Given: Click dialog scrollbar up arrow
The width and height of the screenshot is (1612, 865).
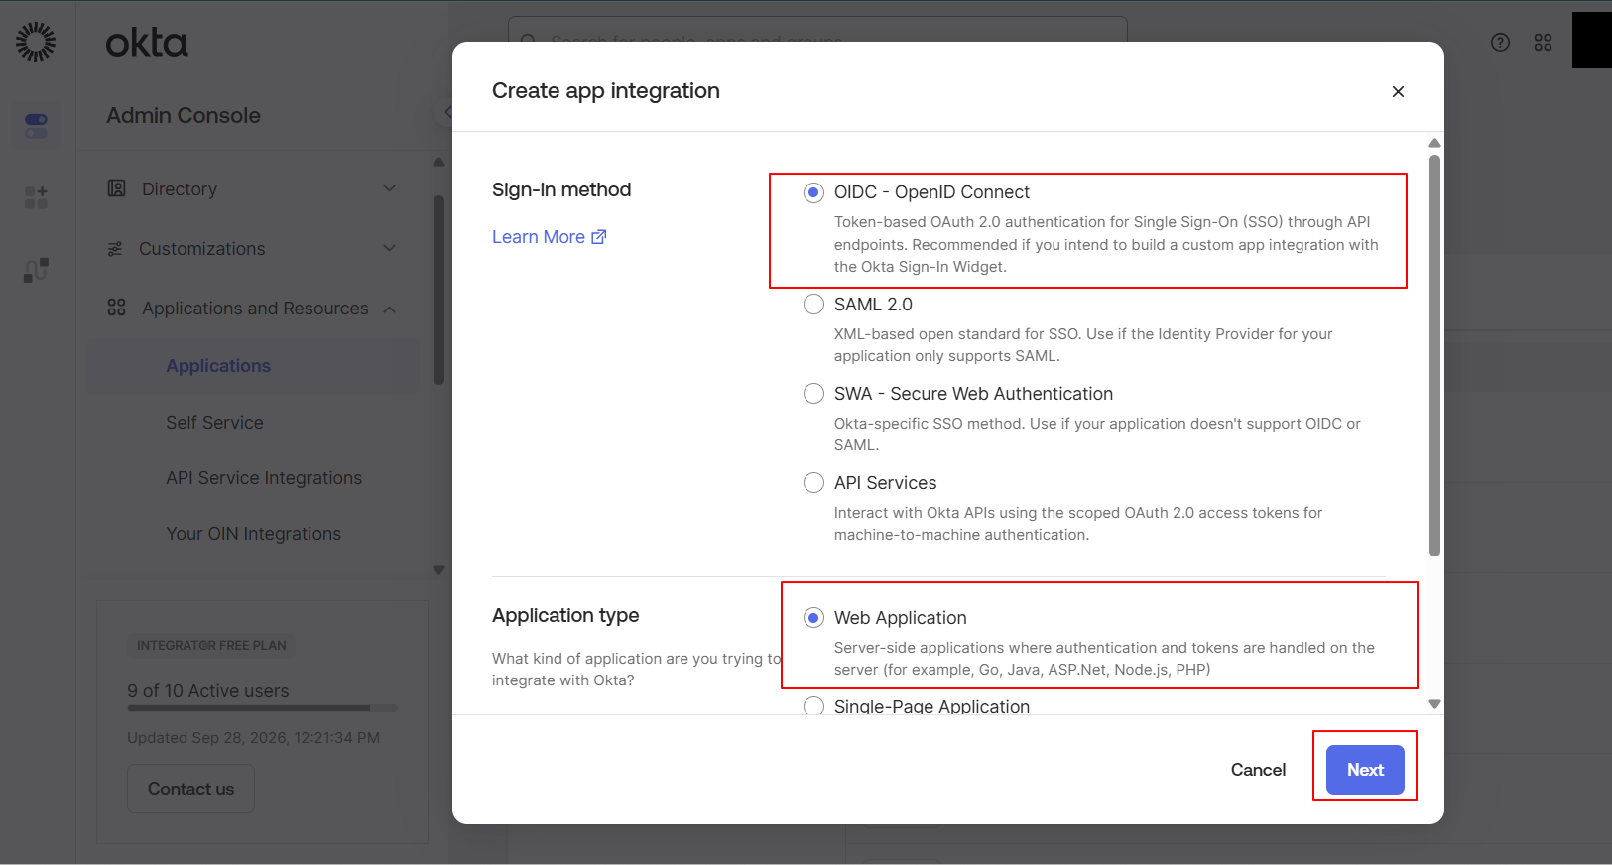Looking at the screenshot, I should (1434, 143).
